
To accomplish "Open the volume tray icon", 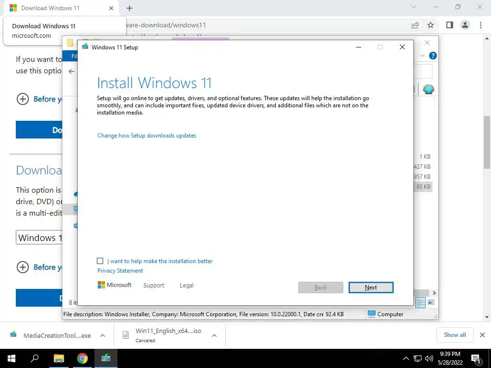I will click(x=429, y=358).
